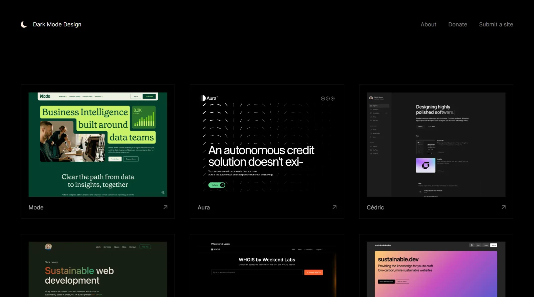Open the Aura site screenshot thumbnail

point(267,145)
